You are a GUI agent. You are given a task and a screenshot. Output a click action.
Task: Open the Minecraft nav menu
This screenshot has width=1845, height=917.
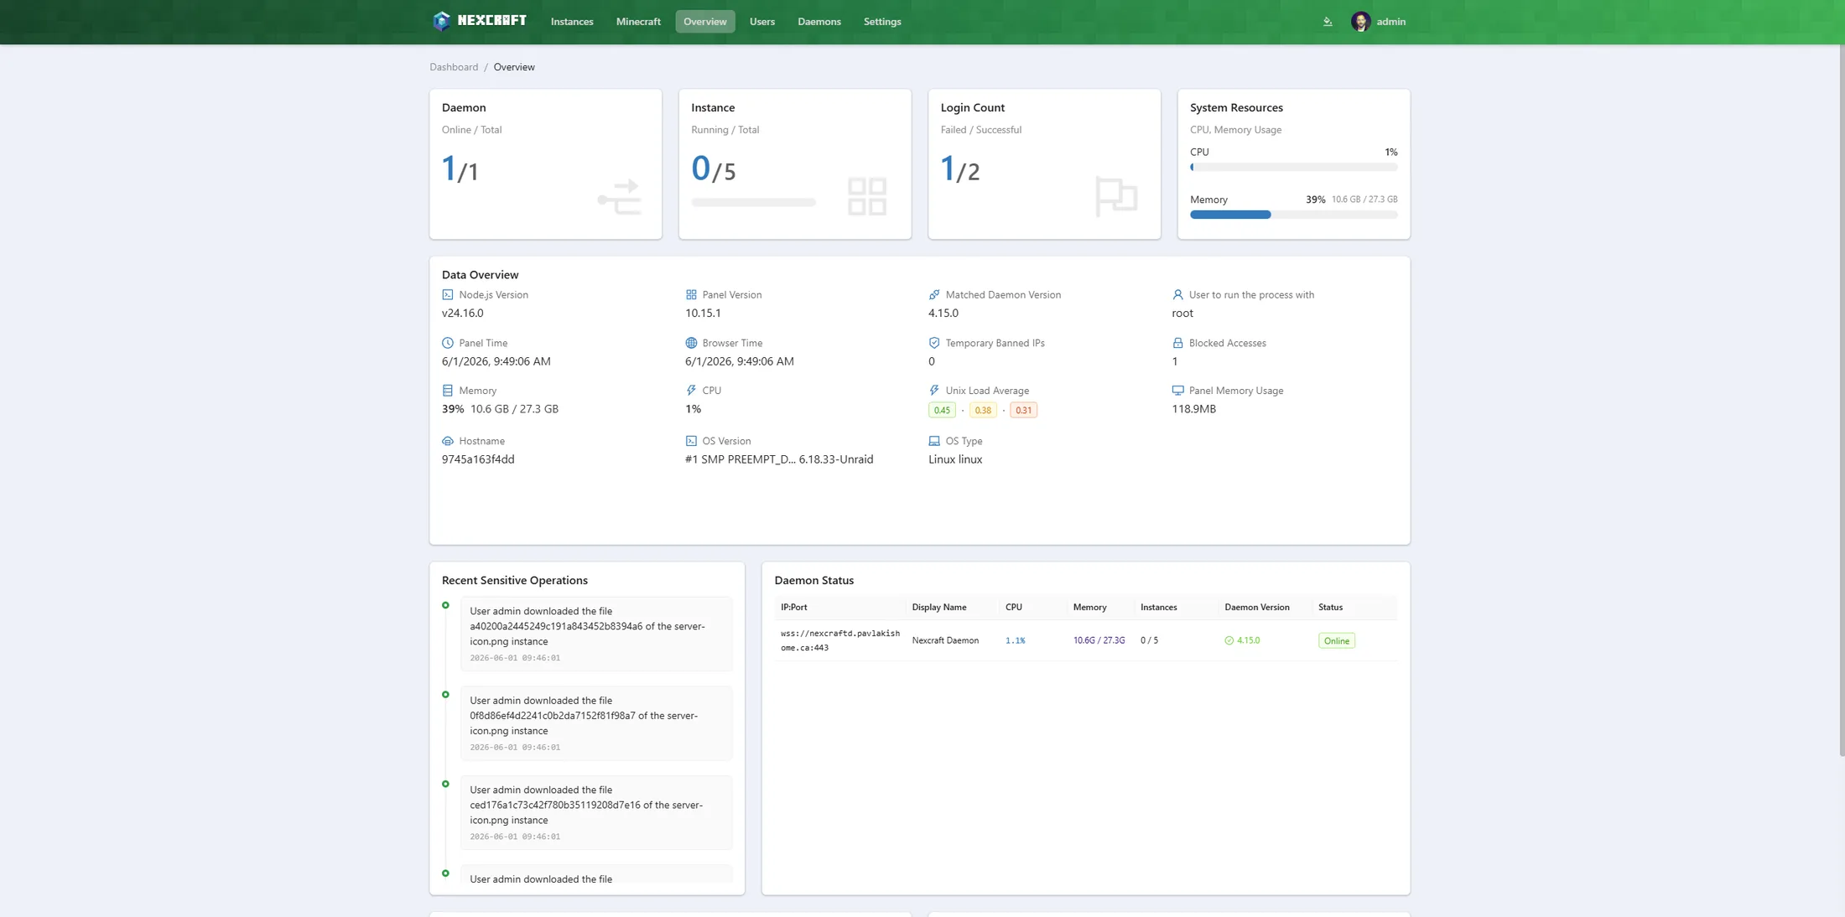point(638,22)
